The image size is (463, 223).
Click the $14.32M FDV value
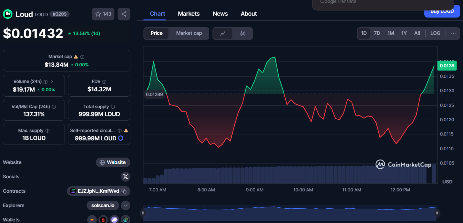coord(99,89)
